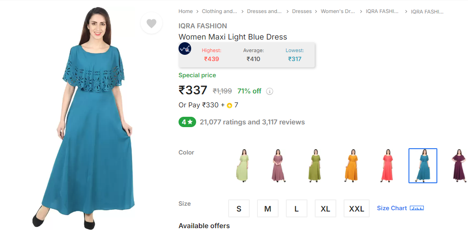Go to Home breadcrumb
The height and width of the screenshot is (234, 468).
click(x=186, y=11)
